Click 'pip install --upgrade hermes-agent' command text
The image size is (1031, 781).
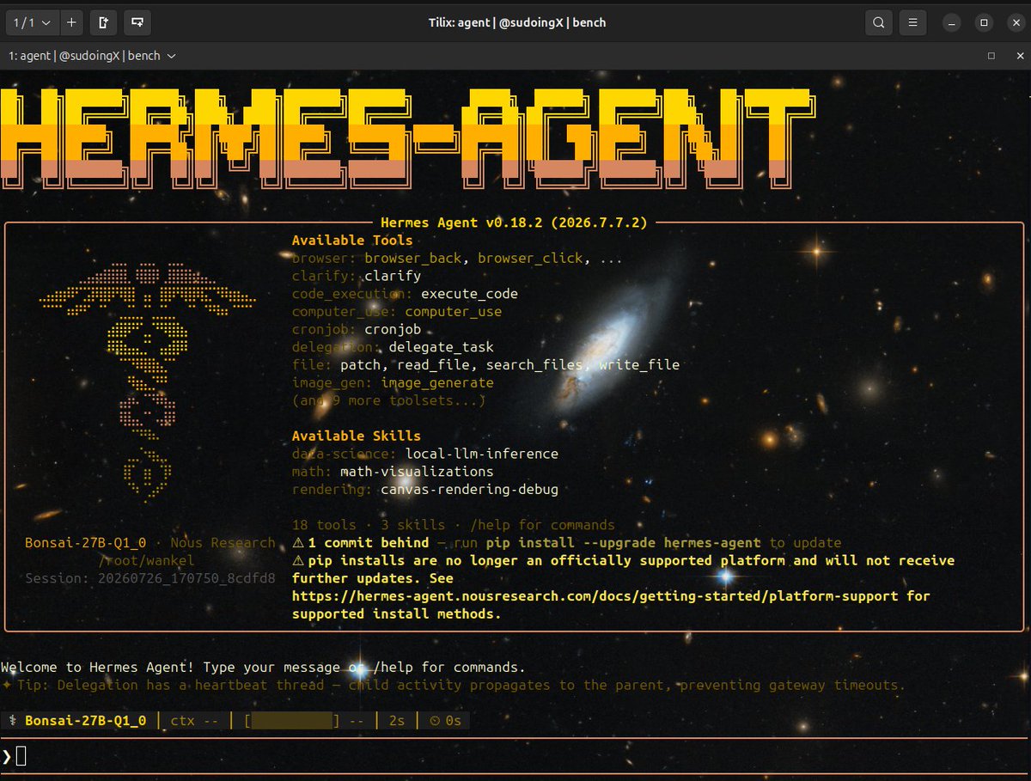coord(623,543)
